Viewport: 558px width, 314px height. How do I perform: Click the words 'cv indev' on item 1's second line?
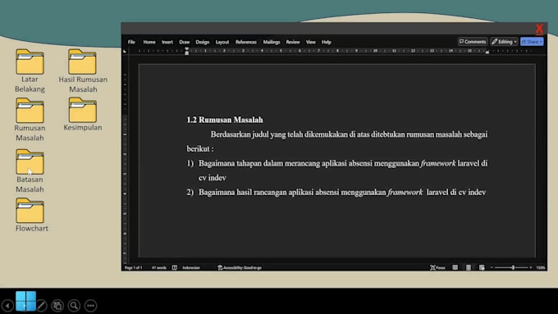pos(213,178)
